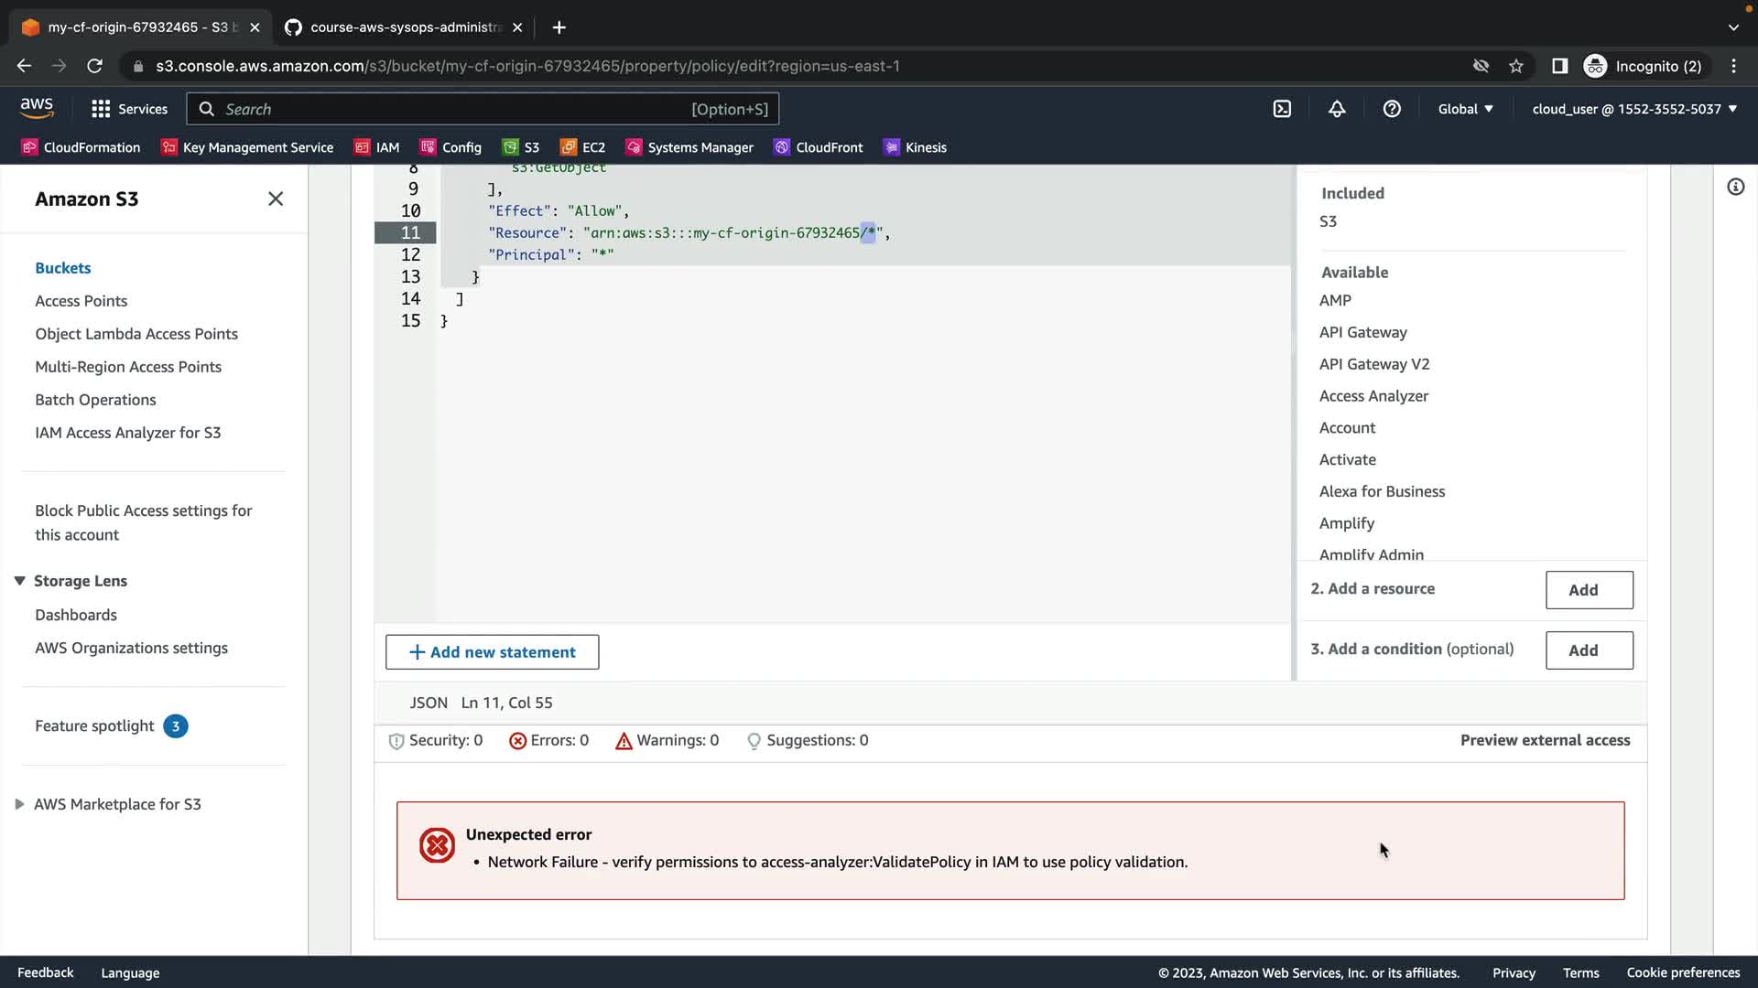This screenshot has width=1758, height=988.
Task: Click the AWS logo home icon
Action: [37, 108]
